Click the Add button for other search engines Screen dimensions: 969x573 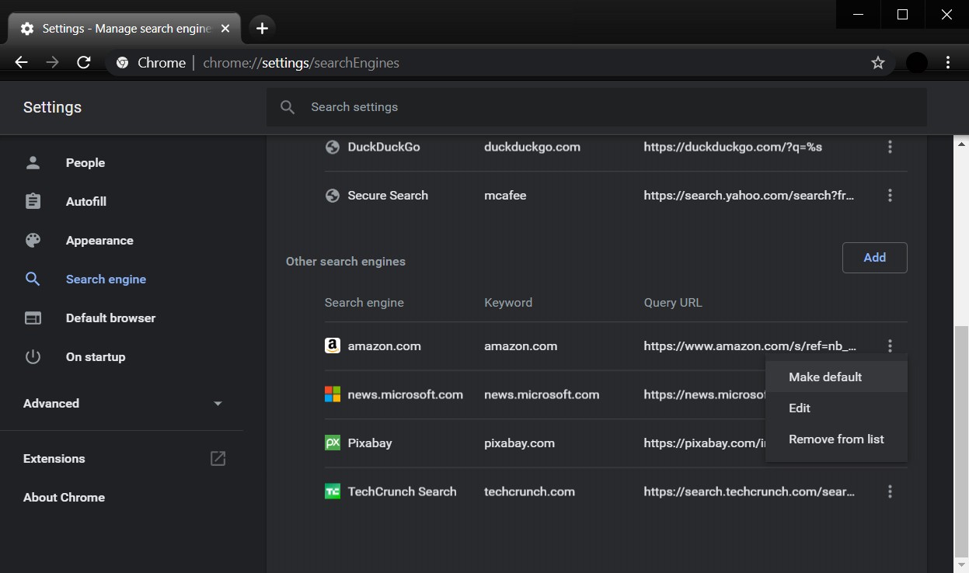874,257
